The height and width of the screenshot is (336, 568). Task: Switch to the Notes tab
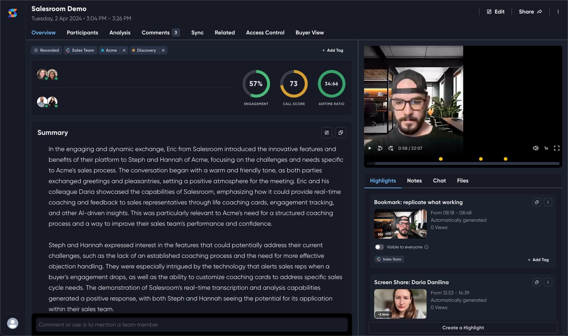pyautogui.click(x=414, y=181)
